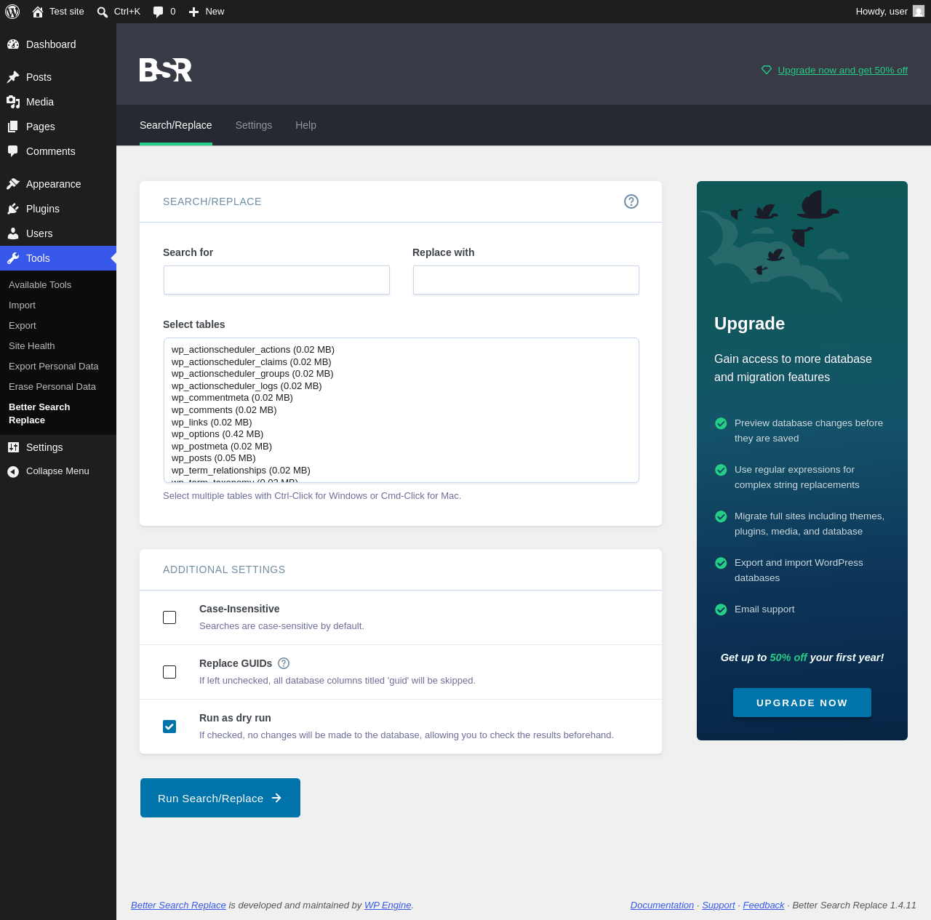
Task: Click the Plugins plug icon
Action: click(x=13, y=209)
